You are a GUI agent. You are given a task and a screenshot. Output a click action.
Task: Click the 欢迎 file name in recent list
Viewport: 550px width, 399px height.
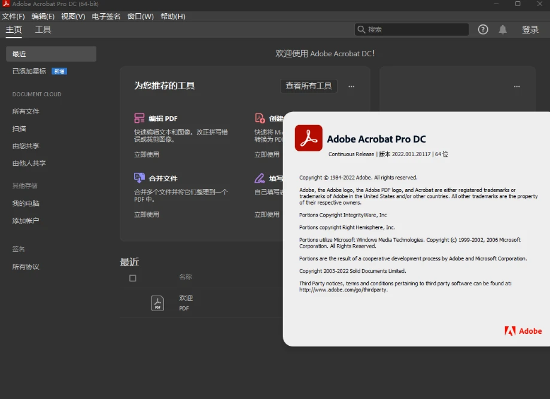(186, 298)
